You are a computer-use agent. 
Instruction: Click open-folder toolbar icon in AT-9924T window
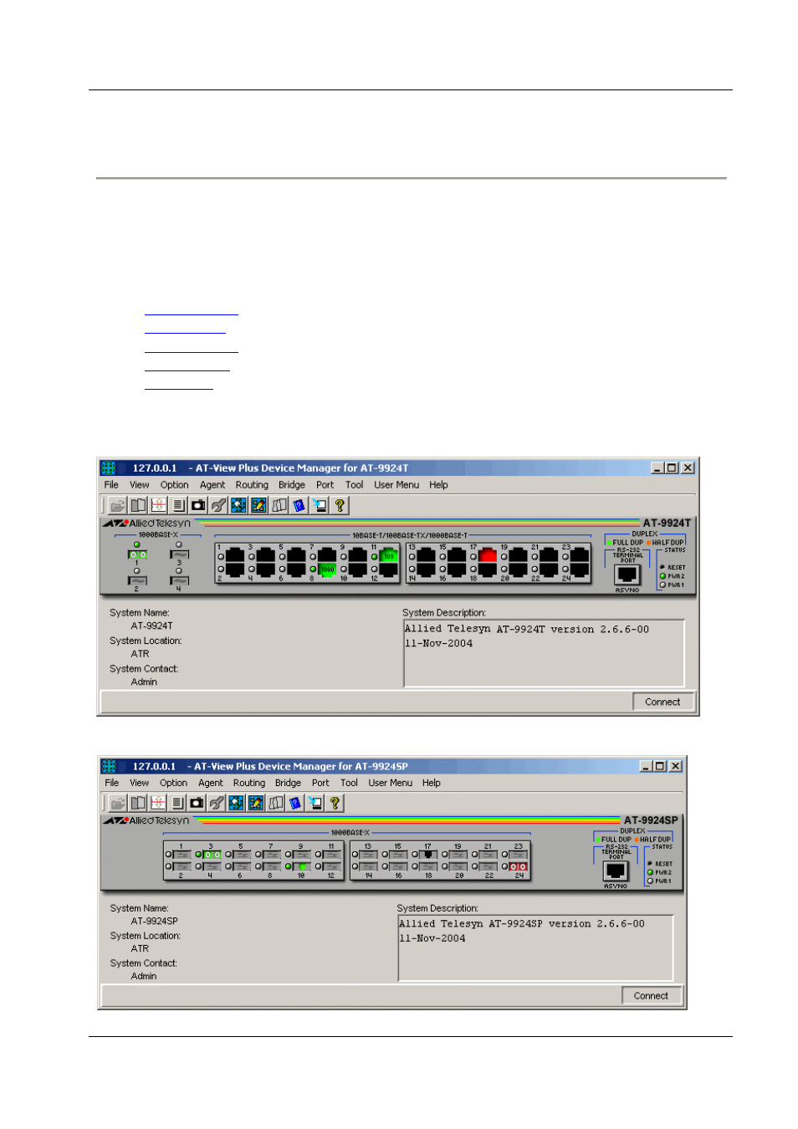(118, 505)
